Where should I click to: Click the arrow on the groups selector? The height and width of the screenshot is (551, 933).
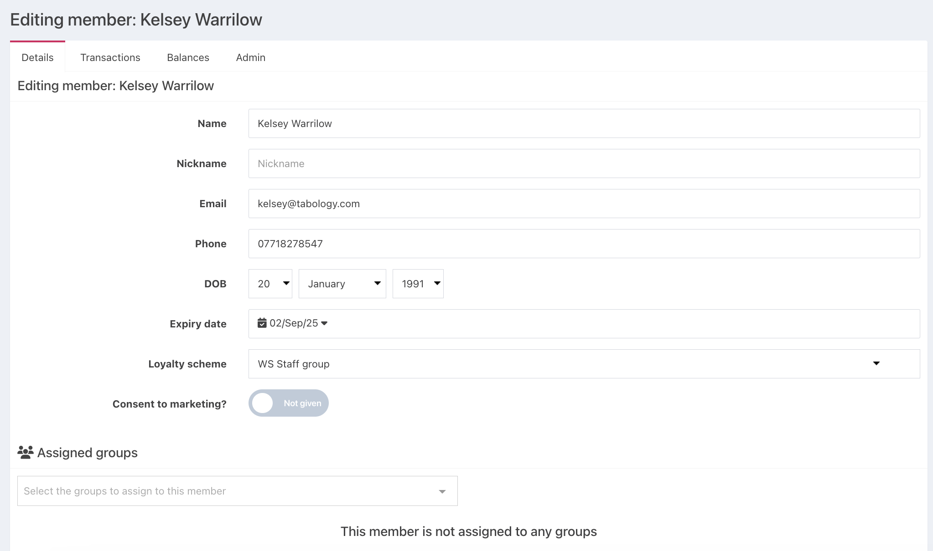pyautogui.click(x=442, y=491)
